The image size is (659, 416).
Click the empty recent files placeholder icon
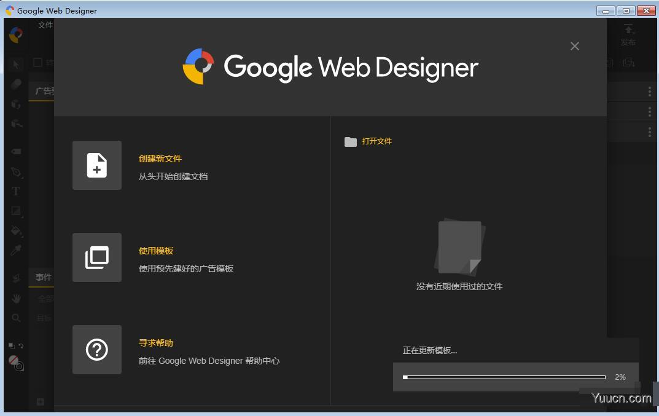tap(460, 248)
